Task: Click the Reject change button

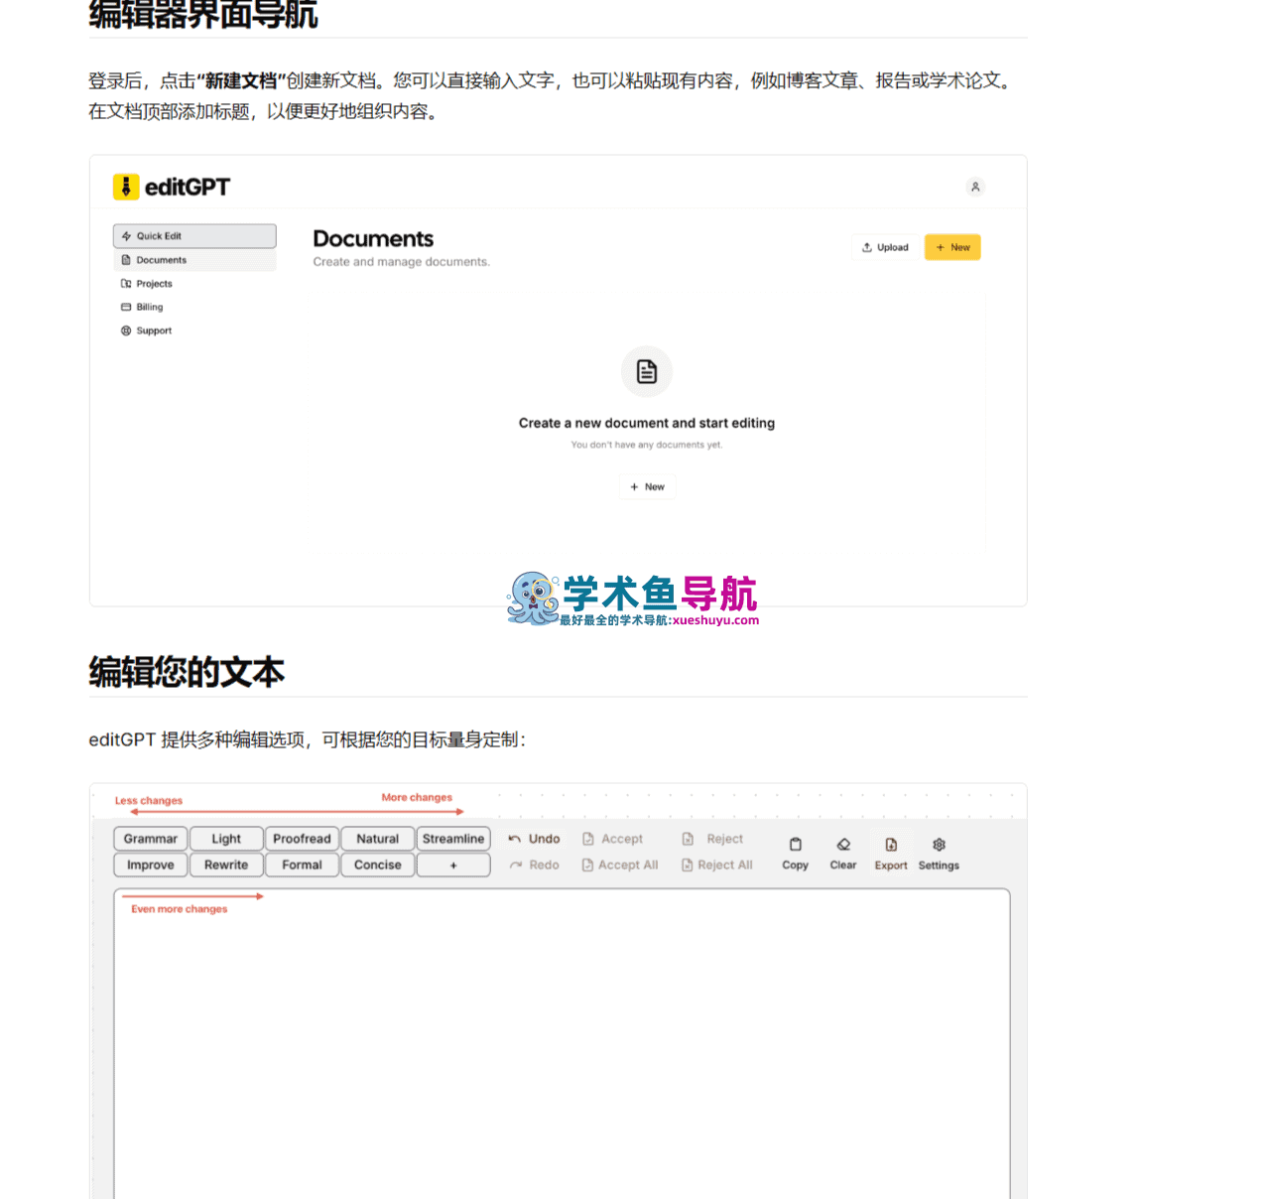Action: coord(712,839)
